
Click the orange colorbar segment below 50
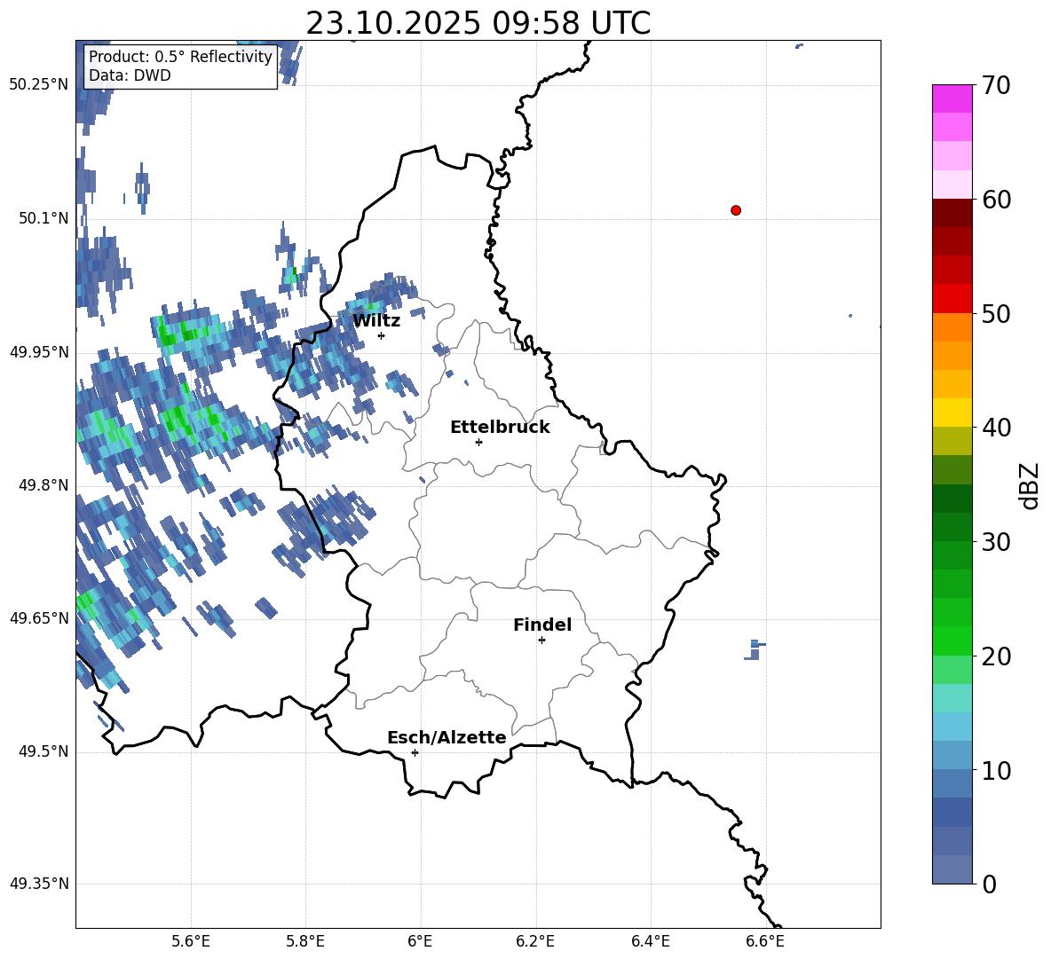pyautogui.click(x=952, y=326)
